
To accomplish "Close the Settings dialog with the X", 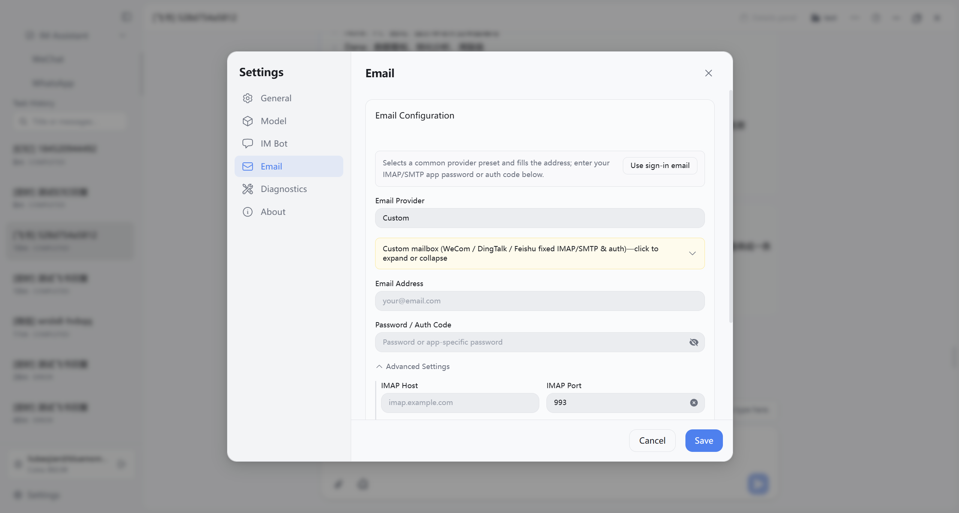I will pos(708,73).
